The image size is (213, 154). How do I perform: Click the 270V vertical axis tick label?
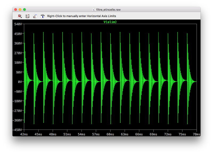pos(18,53)
